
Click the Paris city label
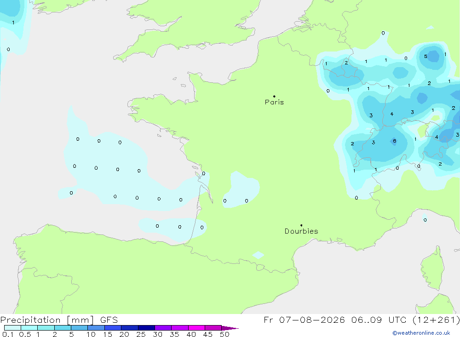pyautogui.click(x=274, y=102)
